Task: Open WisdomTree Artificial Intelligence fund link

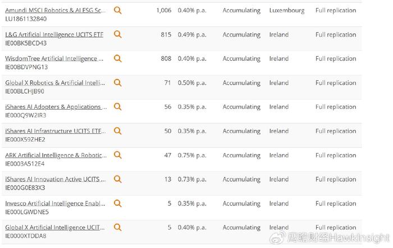Action: [x=54, y=58]
